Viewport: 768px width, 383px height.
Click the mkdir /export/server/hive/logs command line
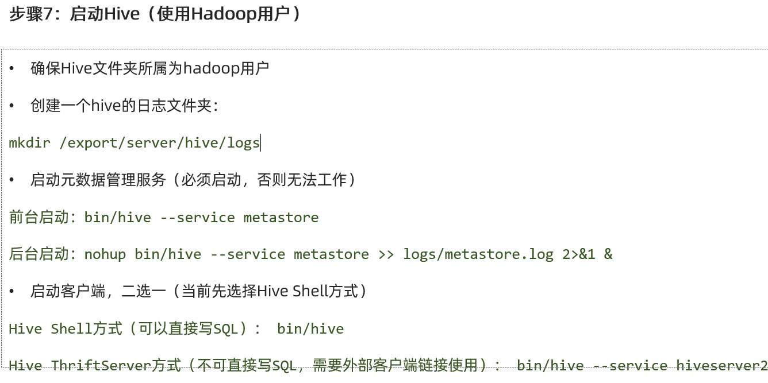point(135,142)
